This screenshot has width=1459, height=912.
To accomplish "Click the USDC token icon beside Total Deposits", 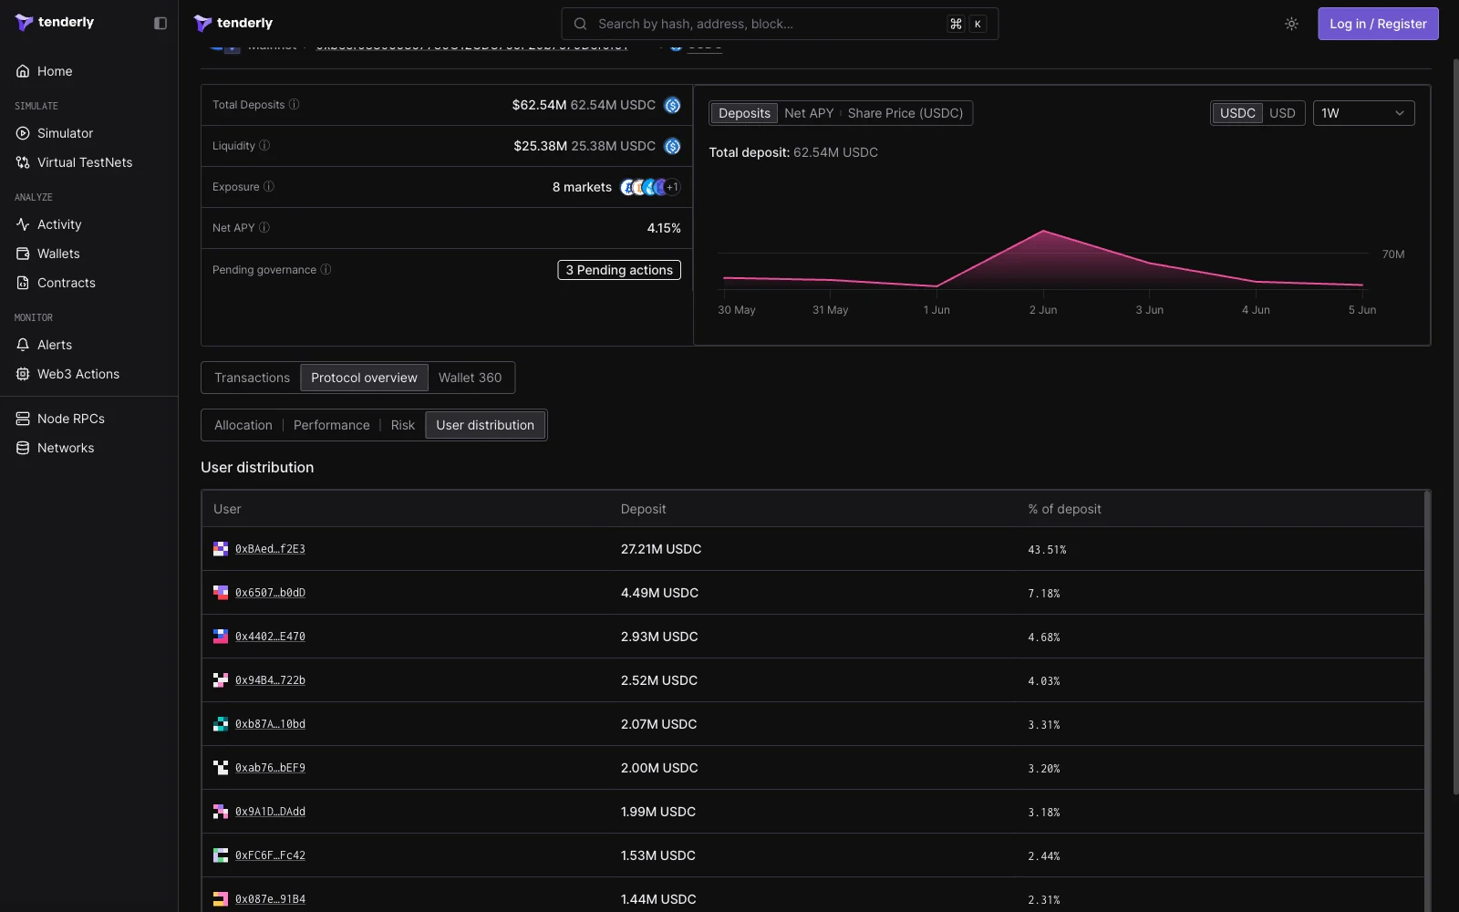I will click(x=672, y=105).
